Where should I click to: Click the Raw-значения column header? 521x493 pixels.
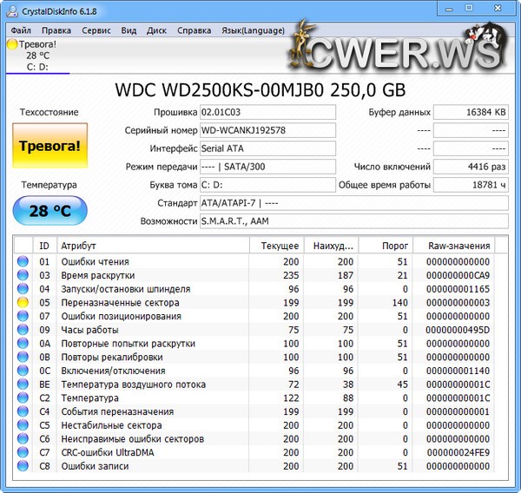(458, 246)
